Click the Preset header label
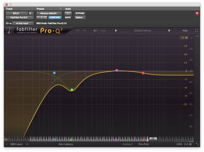The image size is (204, 152). [x=40, y=9]
